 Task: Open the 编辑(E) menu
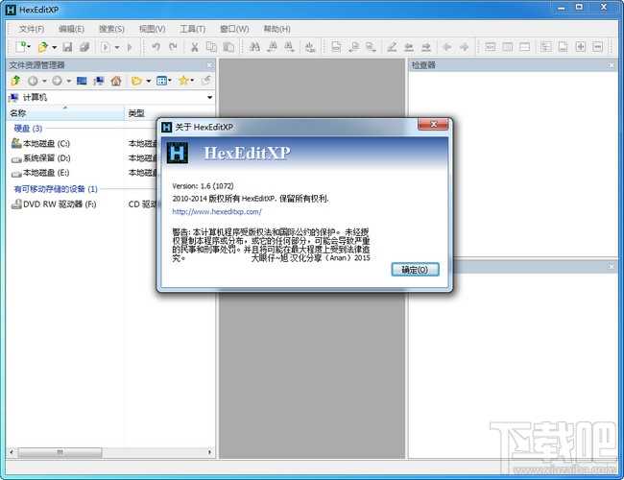coord(71,29)
